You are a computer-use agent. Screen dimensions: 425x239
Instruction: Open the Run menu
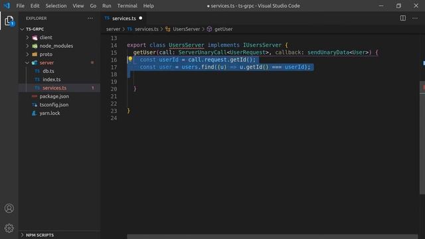pyautogui.click(x=106, y=6)
